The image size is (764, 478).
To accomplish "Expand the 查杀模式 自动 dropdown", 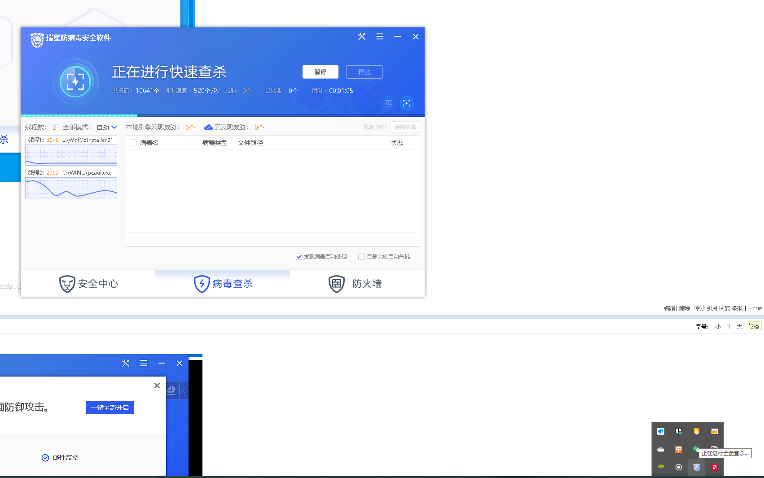I will tap(107, 127).
